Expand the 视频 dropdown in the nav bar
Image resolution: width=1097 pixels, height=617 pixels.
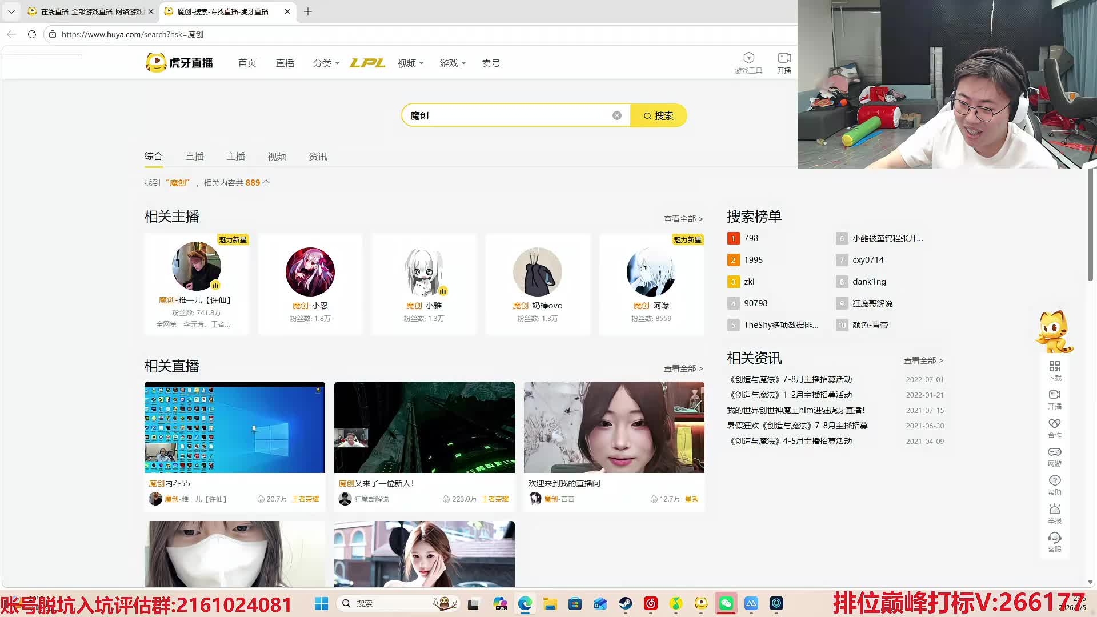coord(410,63)
